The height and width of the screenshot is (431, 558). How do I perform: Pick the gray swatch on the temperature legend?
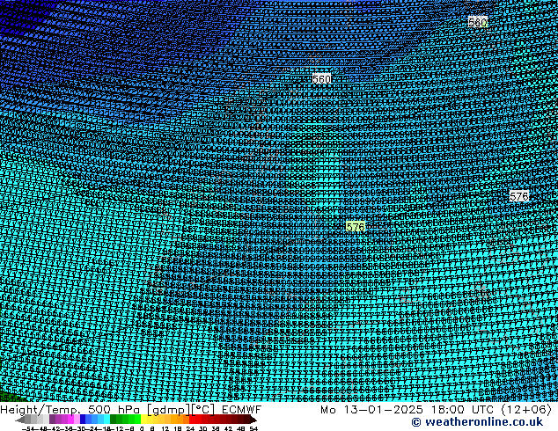[35, 420]
